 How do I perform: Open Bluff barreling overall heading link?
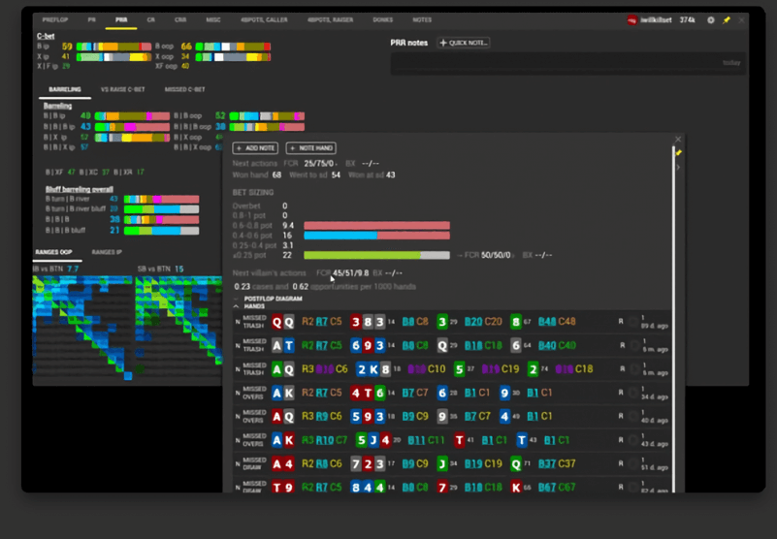pyautogui.click(x=80, y=189)
